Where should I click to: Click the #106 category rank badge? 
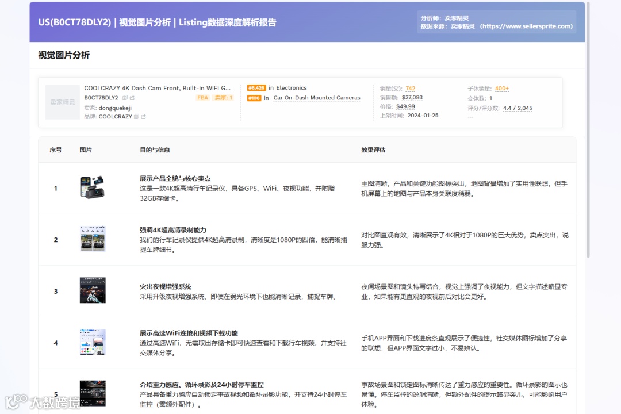pyautogui.click(x=254, y=98)
